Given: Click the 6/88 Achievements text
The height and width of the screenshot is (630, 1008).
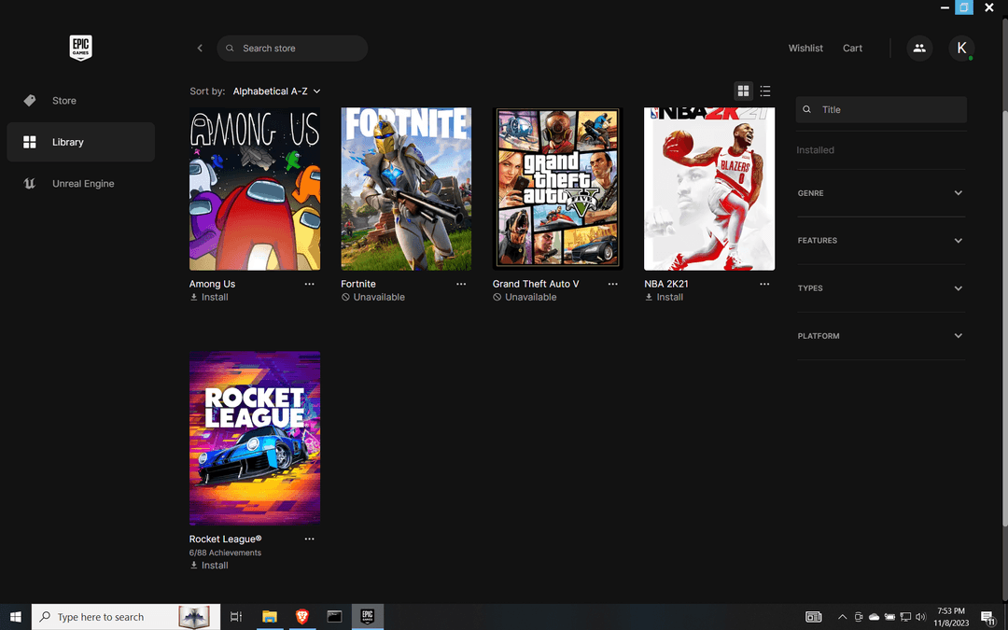Looking at the screenshot, I should coord(225,553).
